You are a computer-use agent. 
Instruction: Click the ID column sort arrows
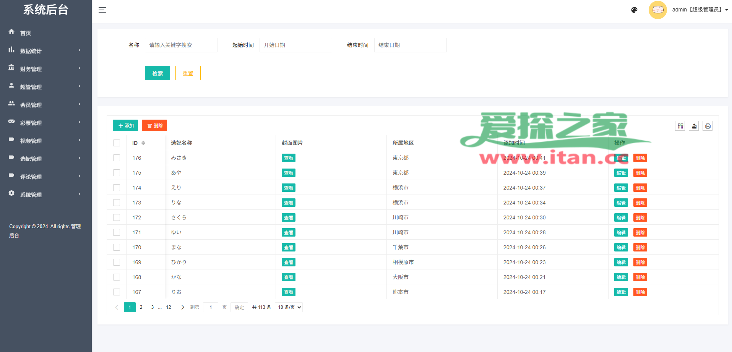point(143,143)
